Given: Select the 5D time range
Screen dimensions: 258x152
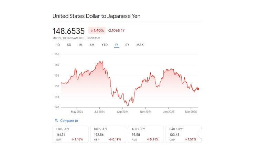Looking at the screenshot, I should tap(69, 45).
